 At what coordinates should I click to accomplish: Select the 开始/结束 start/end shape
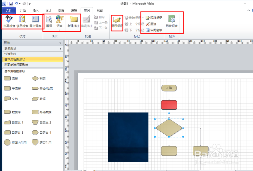pos(42,88)
